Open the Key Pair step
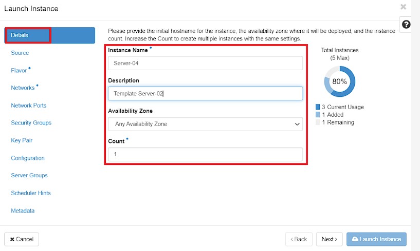This screenshot has width=420, height=251. (22, 140)
